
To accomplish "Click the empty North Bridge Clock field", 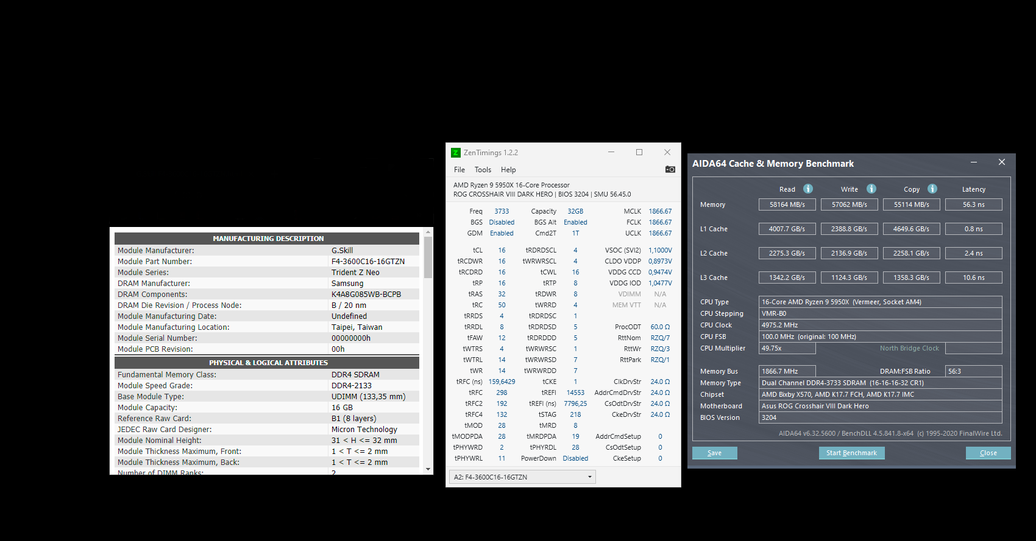I will click(974, 348).
